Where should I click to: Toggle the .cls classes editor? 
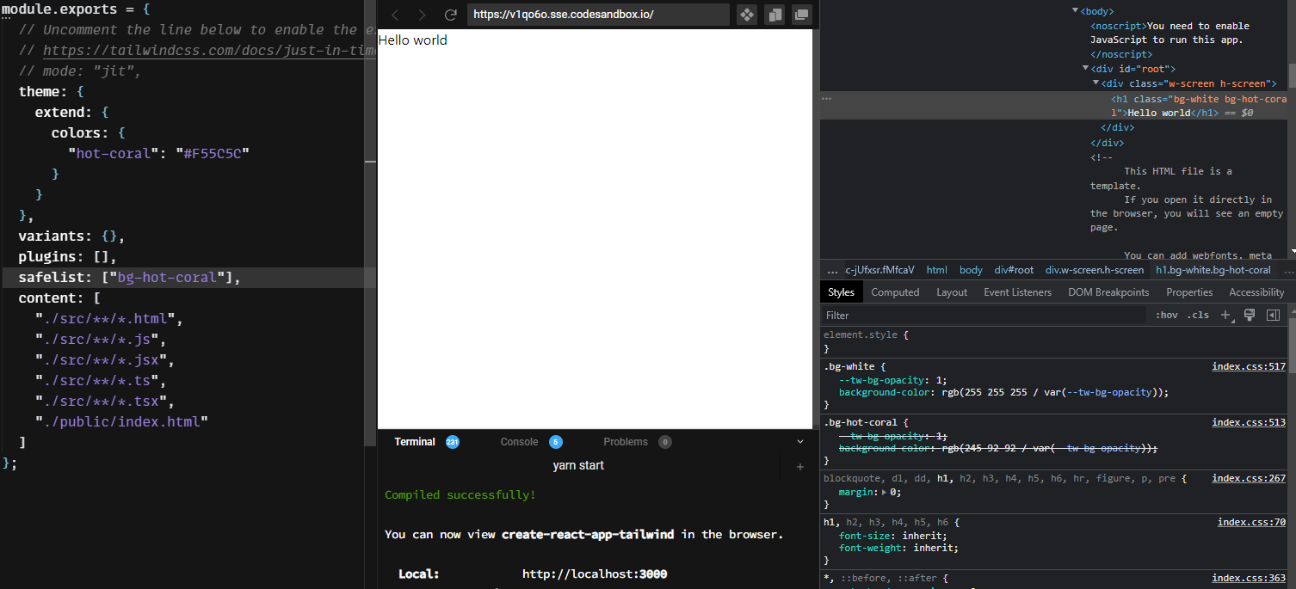click(1198, 315)
